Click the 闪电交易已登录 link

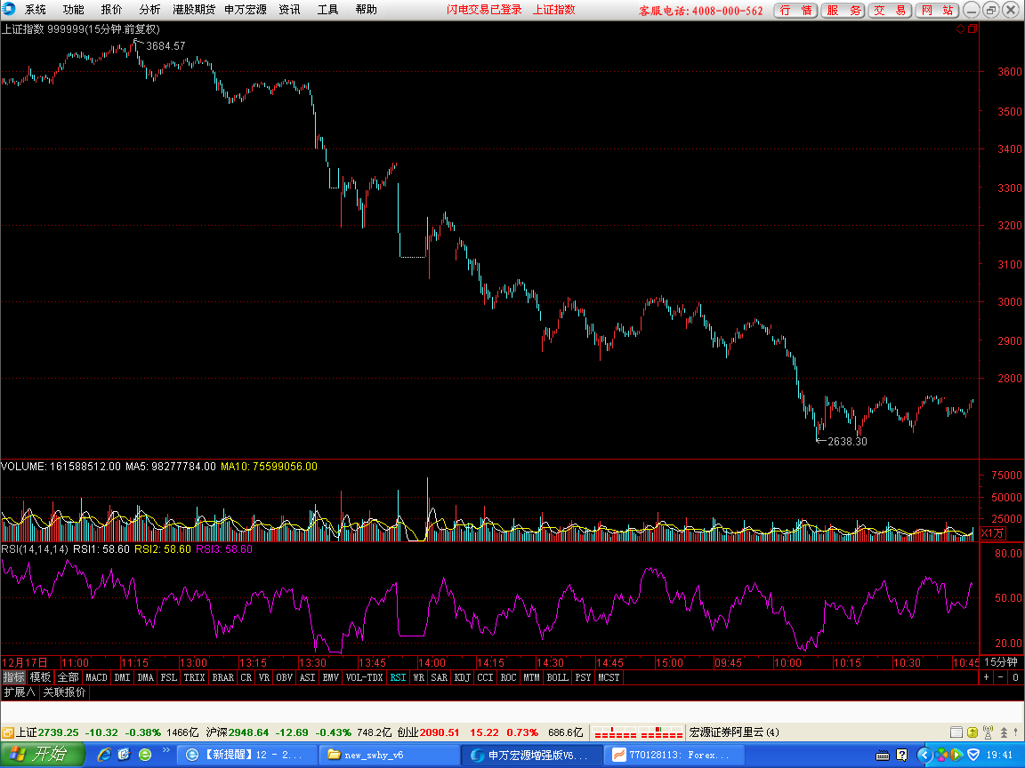[x=484, y=10]
